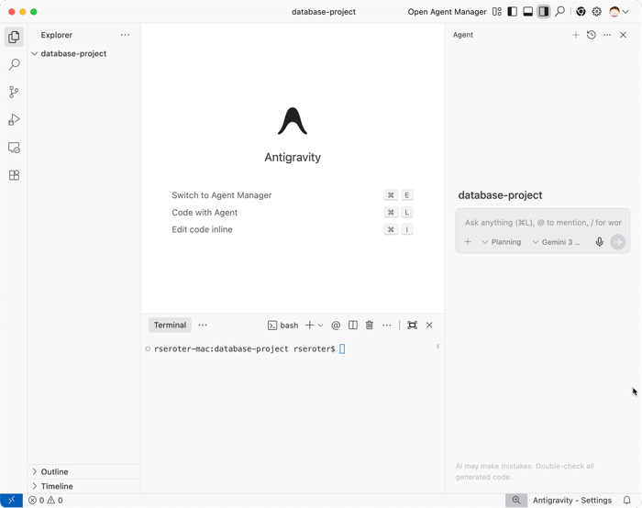The height and width of the screenshot is (508, 642).
Task: Click Open Agent Manager button
Action: (x=447, y=12)
